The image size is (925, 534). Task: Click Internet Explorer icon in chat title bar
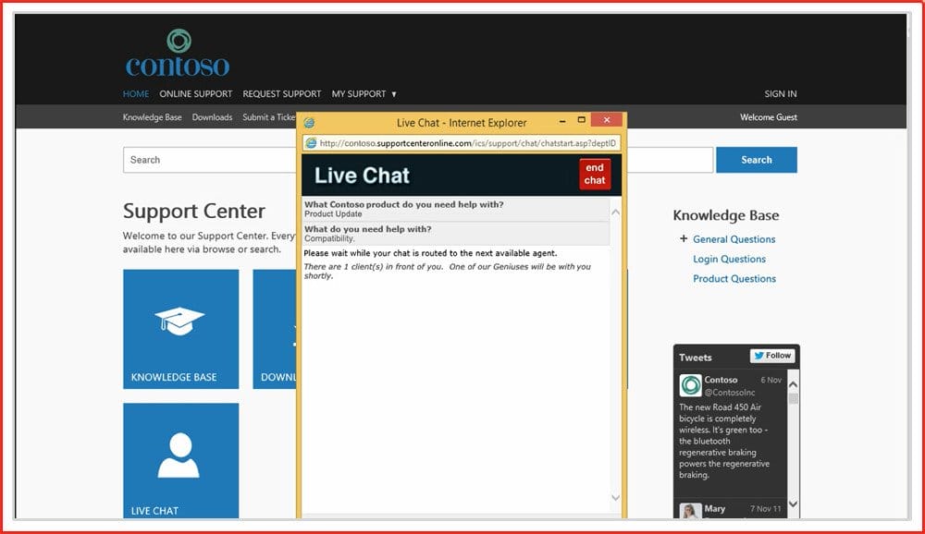coord(310,123)
